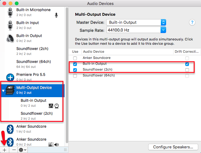Select the Multi-Output Device row text

(x=34, y=88)
